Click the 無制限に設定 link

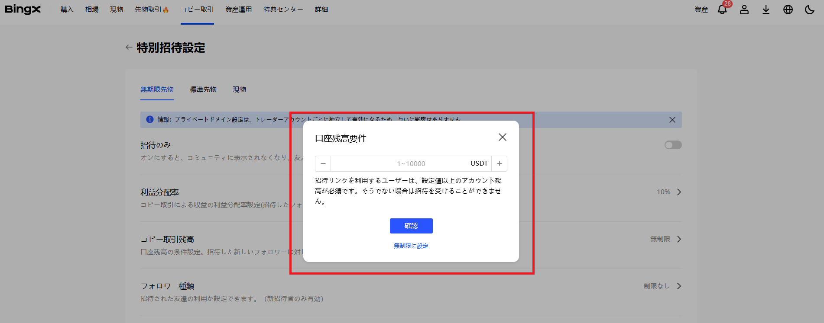411,246
